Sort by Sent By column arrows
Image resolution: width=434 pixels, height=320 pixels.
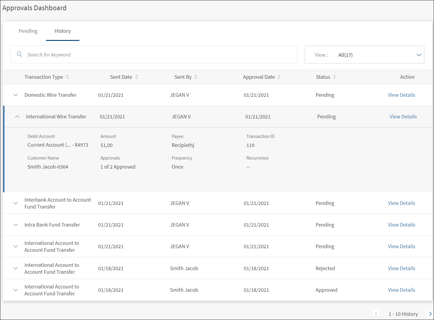(x=196, y=77)
